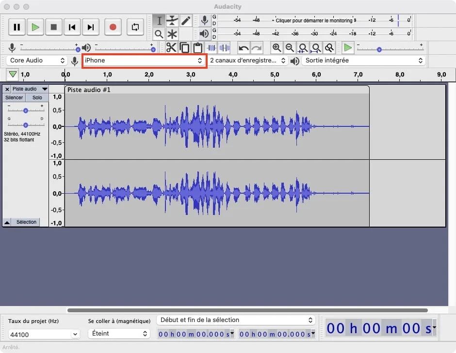This screenshot has height=353, width=456.
Task: Open the Se coller à Éteint dropdown
Action: coord(119,334)
